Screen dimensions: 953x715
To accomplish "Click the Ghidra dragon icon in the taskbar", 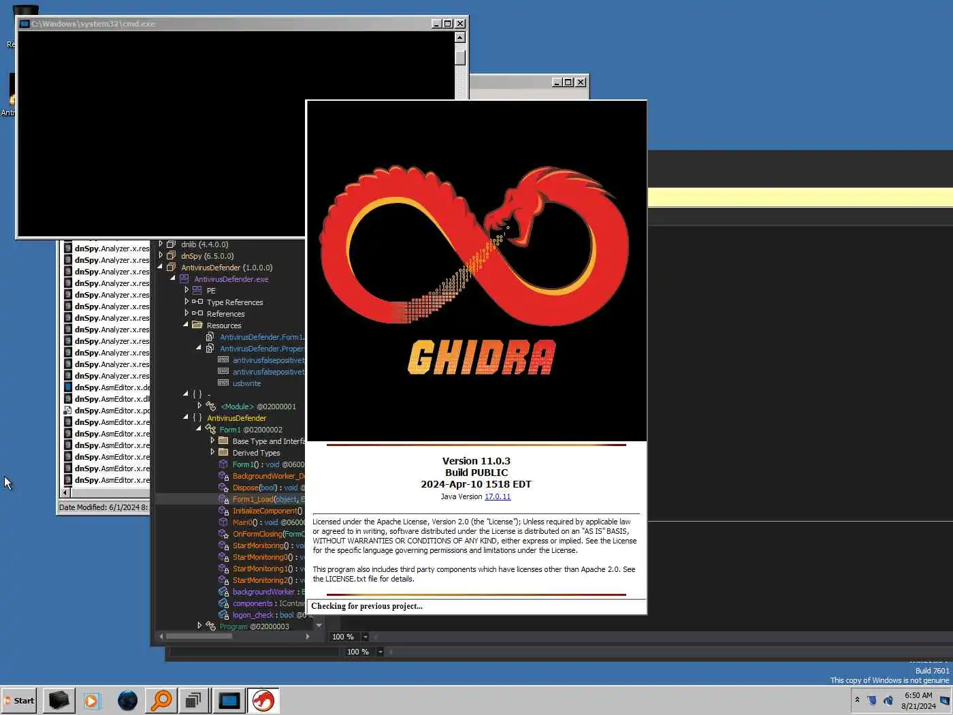I will click(x=263, y=700).
